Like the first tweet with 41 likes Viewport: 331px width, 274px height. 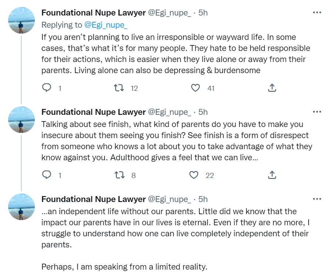(195, 88)
